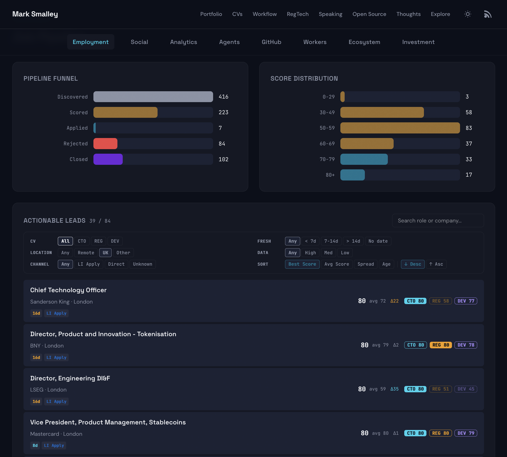
Task: Filter freshness to No date
Action: (x=378, y=241)
